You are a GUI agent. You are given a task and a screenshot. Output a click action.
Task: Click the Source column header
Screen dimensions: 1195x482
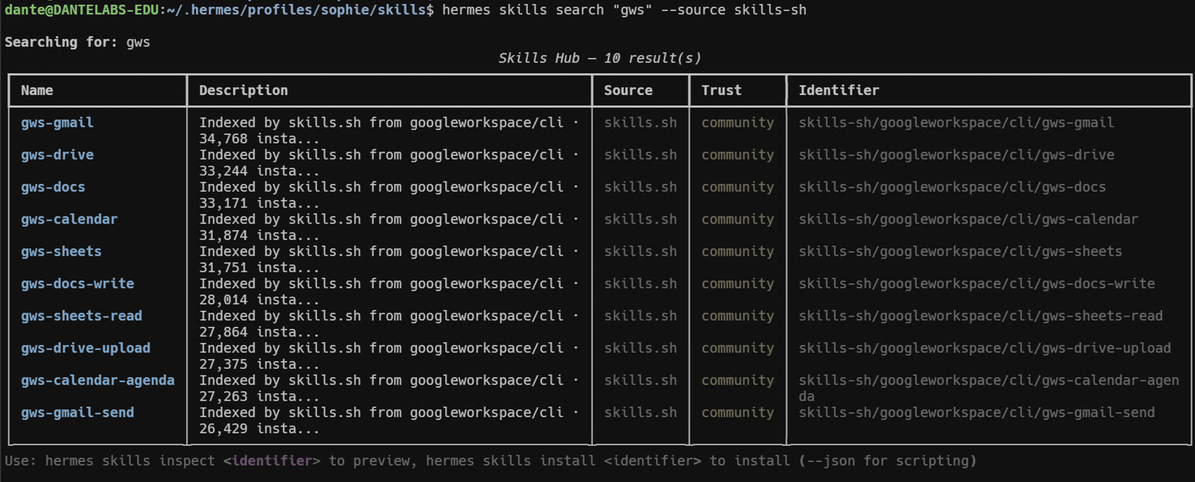tap(628, 90)
